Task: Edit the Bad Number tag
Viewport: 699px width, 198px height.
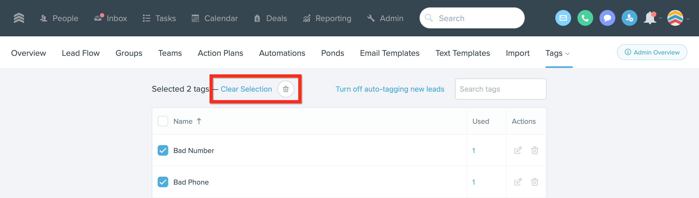Action: pos(518,150)
